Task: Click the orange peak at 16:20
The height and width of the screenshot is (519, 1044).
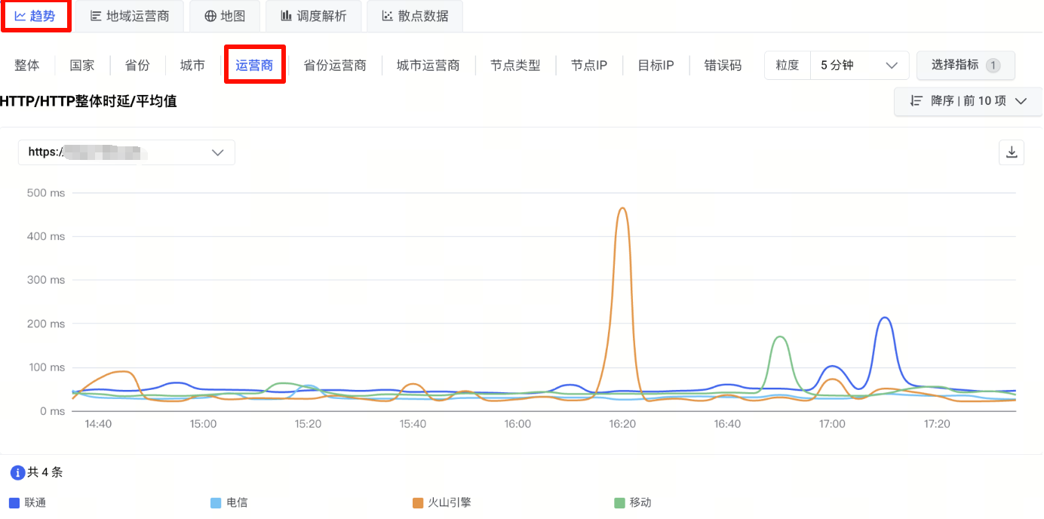Action: click(x=622, y=209)
